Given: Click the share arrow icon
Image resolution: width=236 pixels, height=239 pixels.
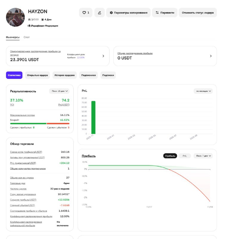Looking at the screenshot, I should click(100, 13).
